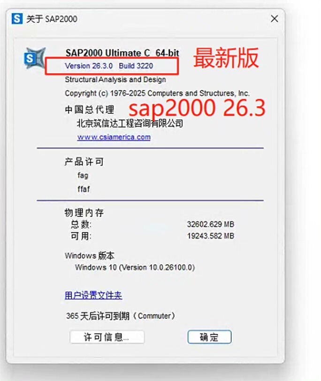Click the 物理内存 heading
The height and width of the screenshot is (381, 321).
[x=84, y=213]
